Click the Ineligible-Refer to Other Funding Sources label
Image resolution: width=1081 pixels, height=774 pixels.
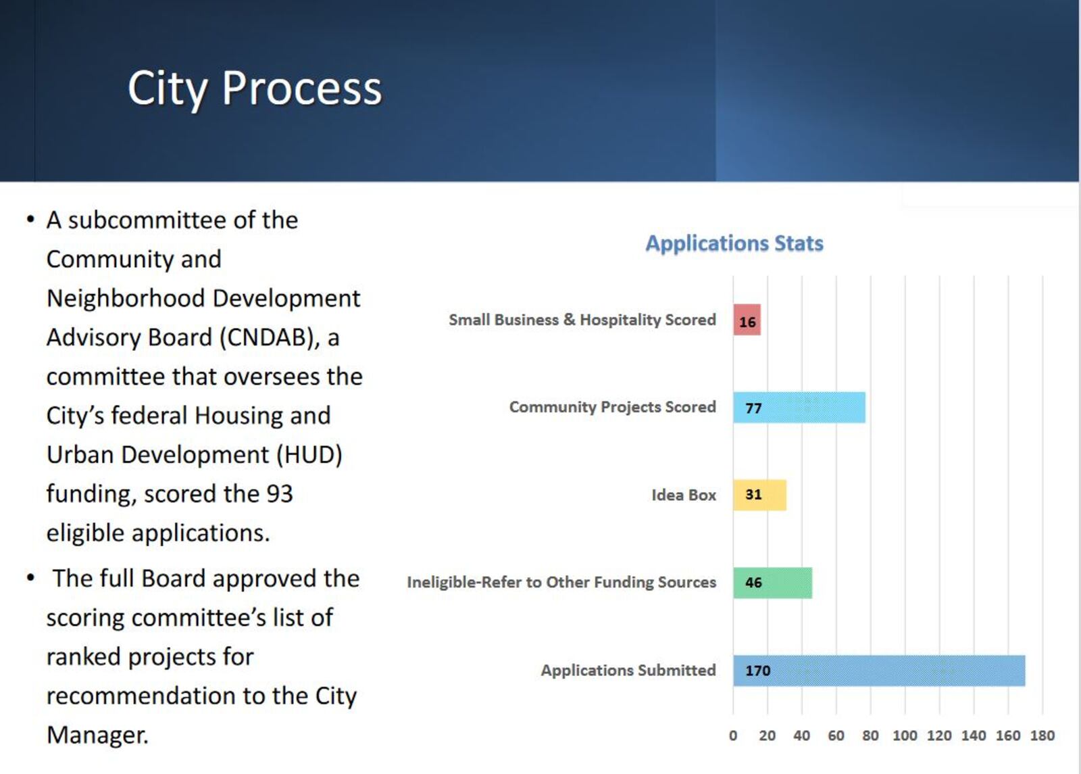(561, 582)
